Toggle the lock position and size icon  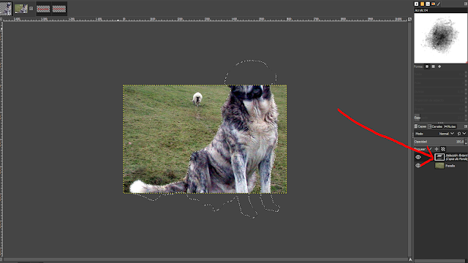437,149
